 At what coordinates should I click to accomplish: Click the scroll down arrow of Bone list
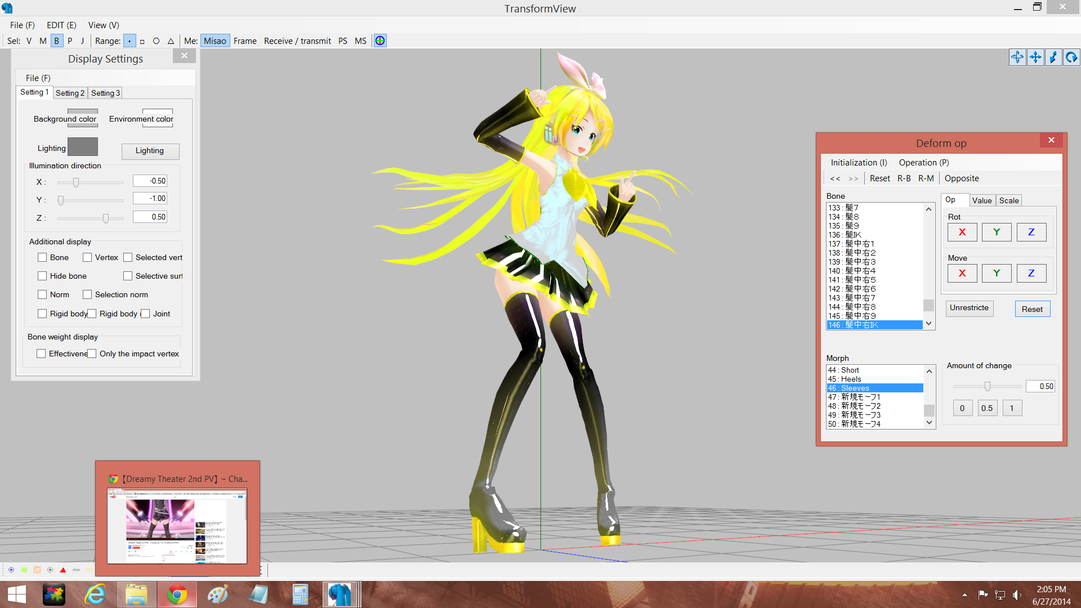(929, 324)
